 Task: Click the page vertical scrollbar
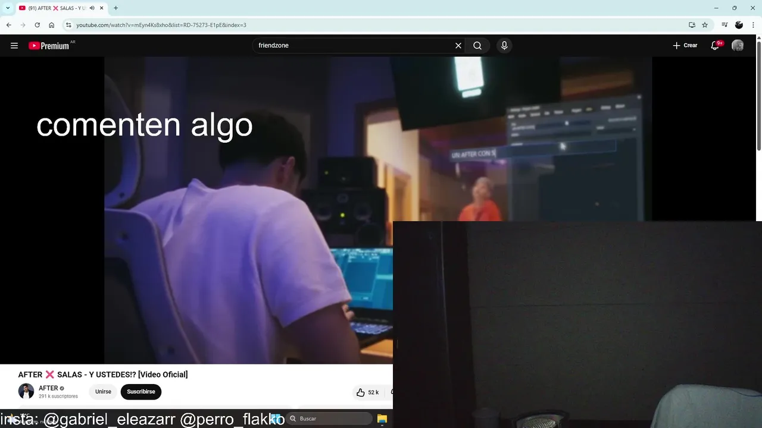(x=758, y=95)
